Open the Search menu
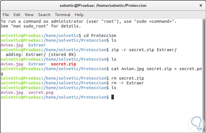This screenshot has height=133, width=206. [x=44, y=15]
